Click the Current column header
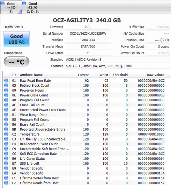 (x=80, y=75)
